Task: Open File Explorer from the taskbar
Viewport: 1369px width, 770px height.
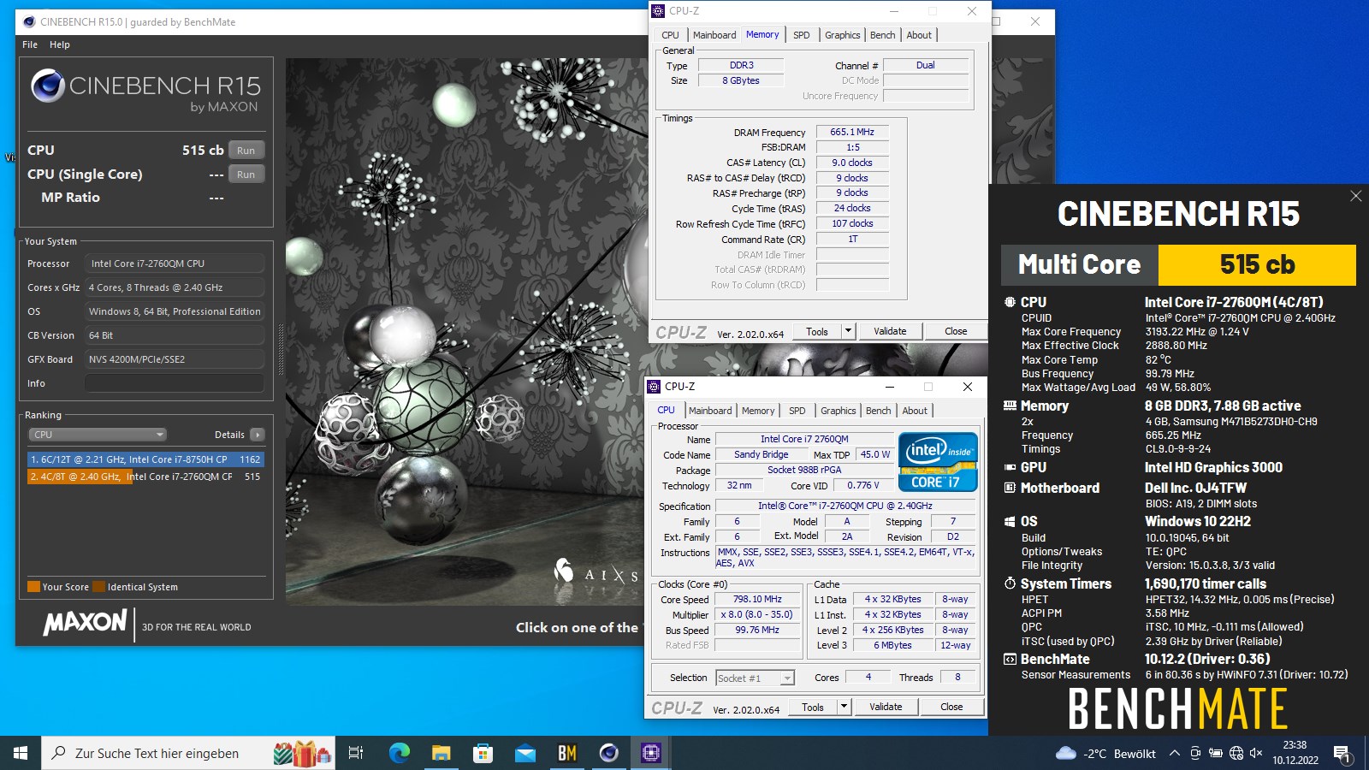Action: pos(441,753)
